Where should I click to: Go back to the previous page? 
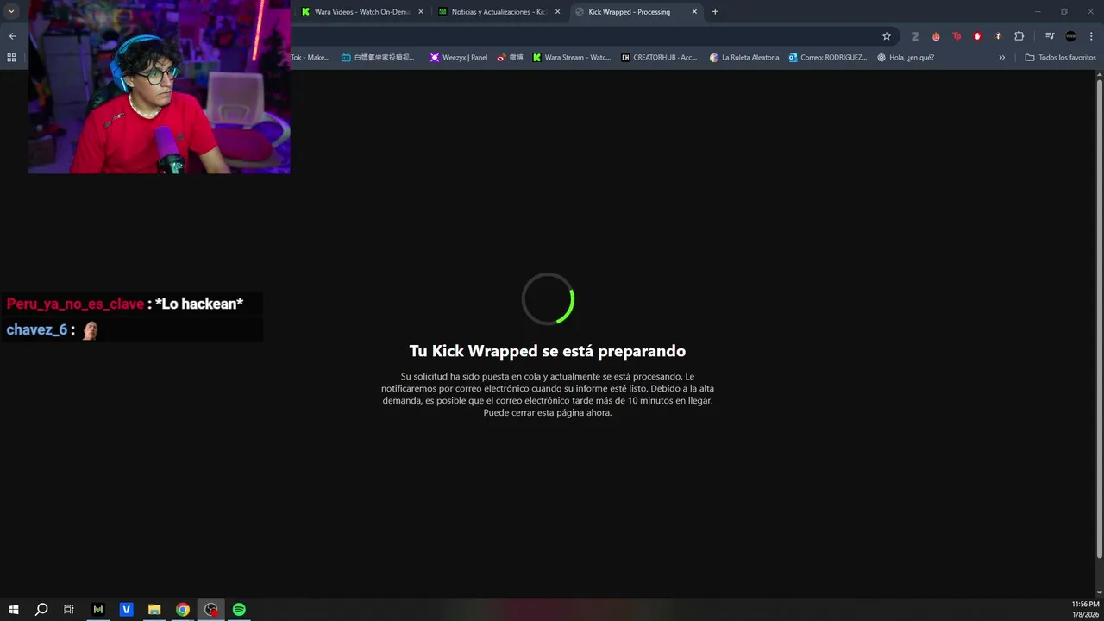12,36
